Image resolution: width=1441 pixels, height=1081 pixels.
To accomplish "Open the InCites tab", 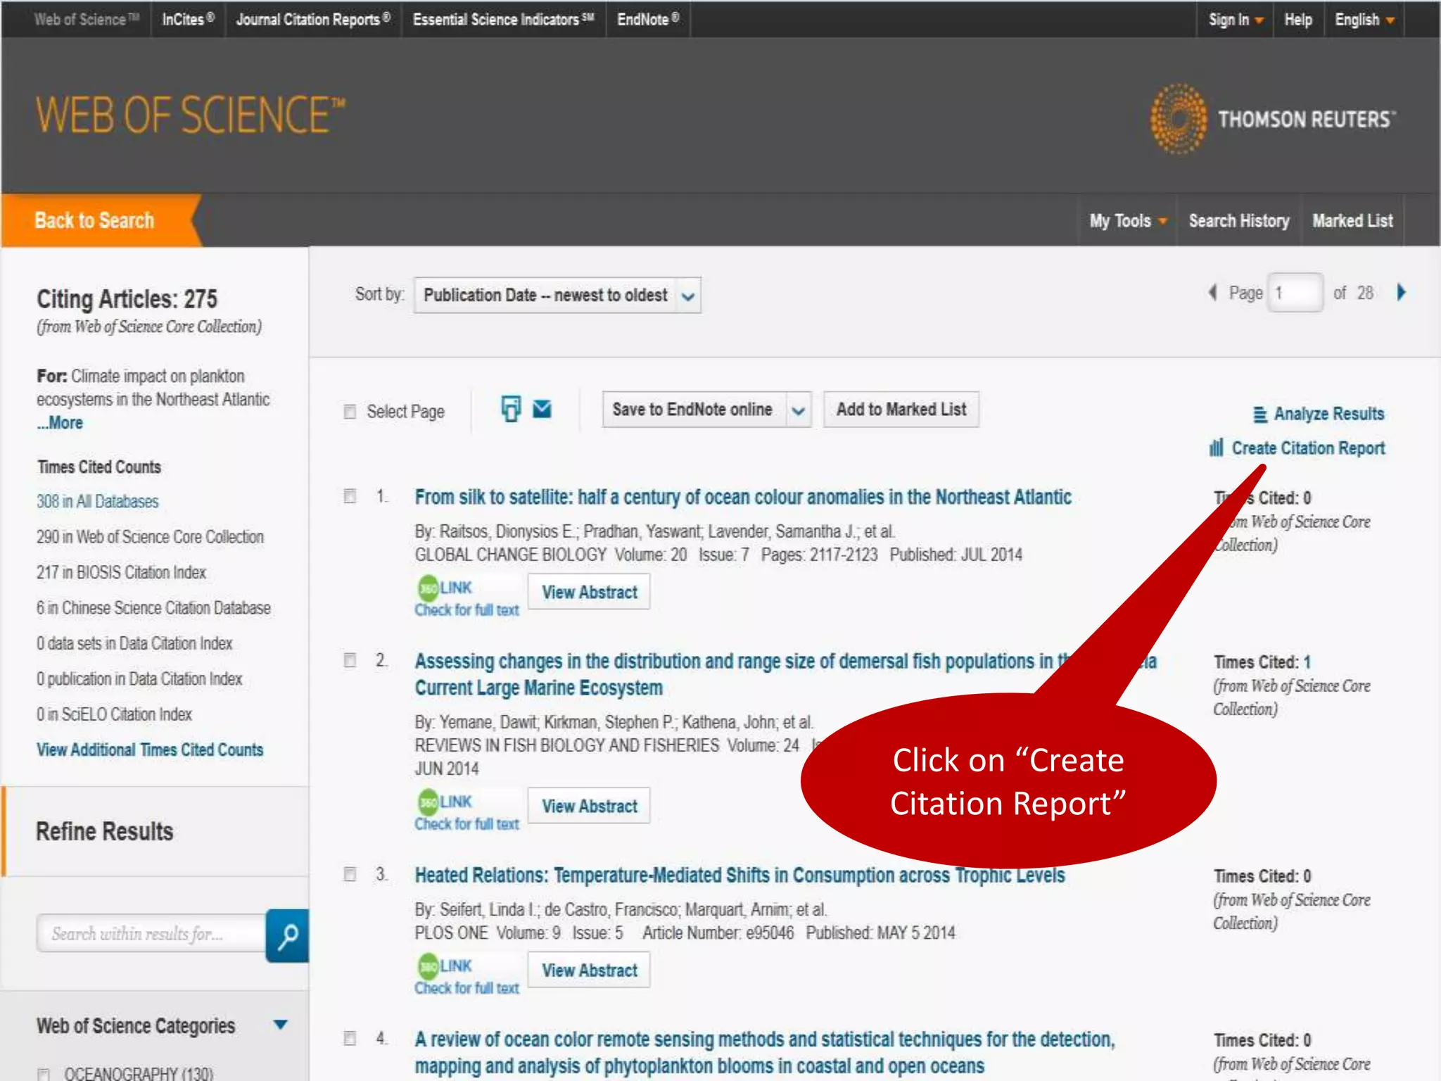I will coord(188,19).
